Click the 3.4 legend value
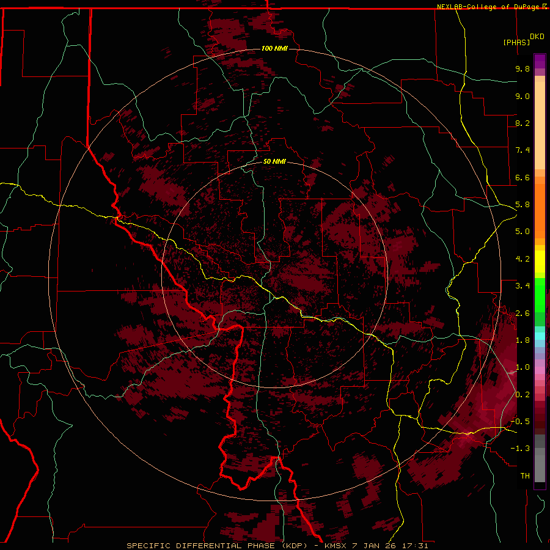This screenshot has width=550, height=550. tap(522, 286)
